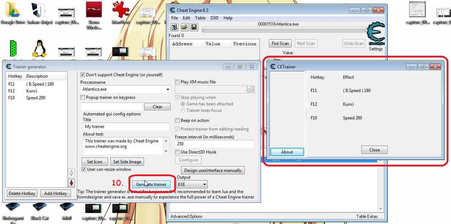
Task: Click Next Scan in Cheat Engine
Action: 306,44
